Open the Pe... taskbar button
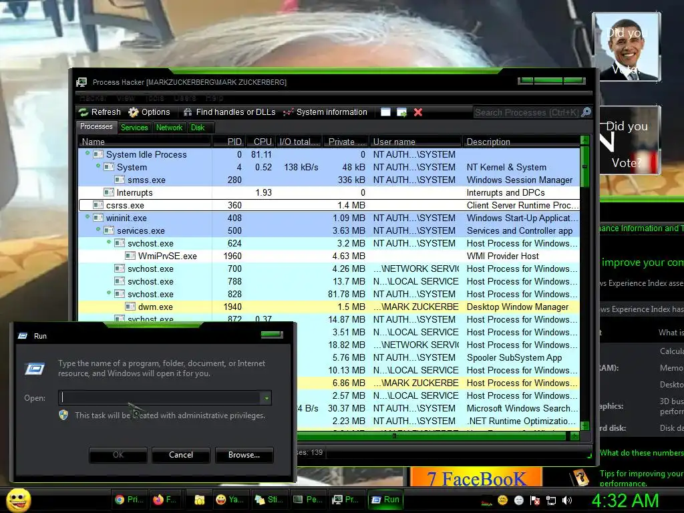The image size is (684, 513). tap(308, 500)
